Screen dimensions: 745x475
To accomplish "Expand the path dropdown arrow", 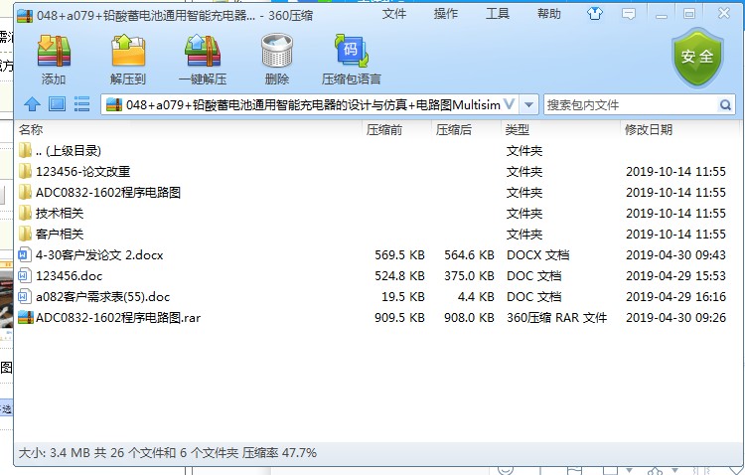I will click(x=528, y=104).
